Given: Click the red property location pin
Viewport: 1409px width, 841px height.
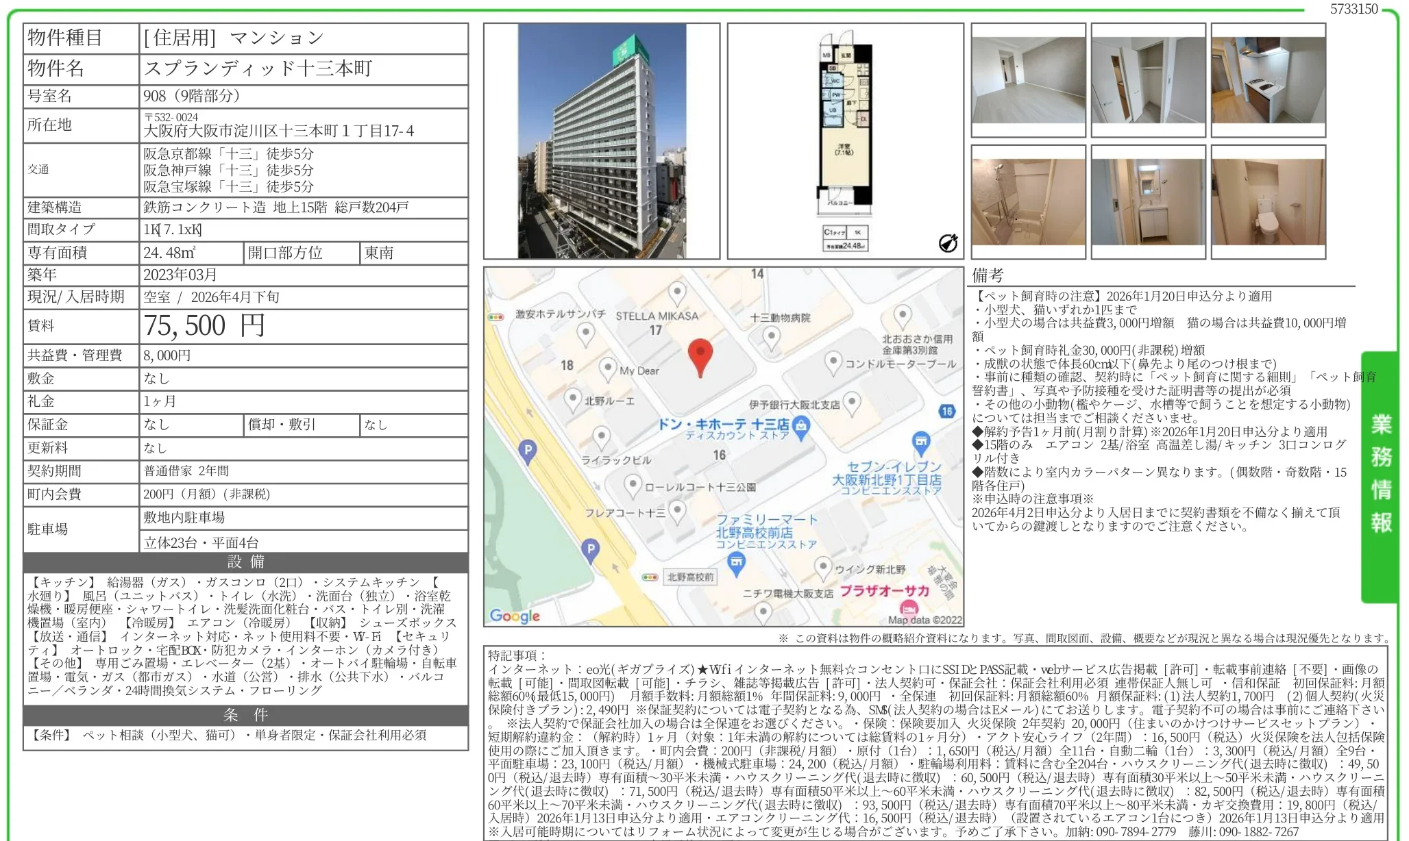Looking at the screenshot, I should point(700,351).
